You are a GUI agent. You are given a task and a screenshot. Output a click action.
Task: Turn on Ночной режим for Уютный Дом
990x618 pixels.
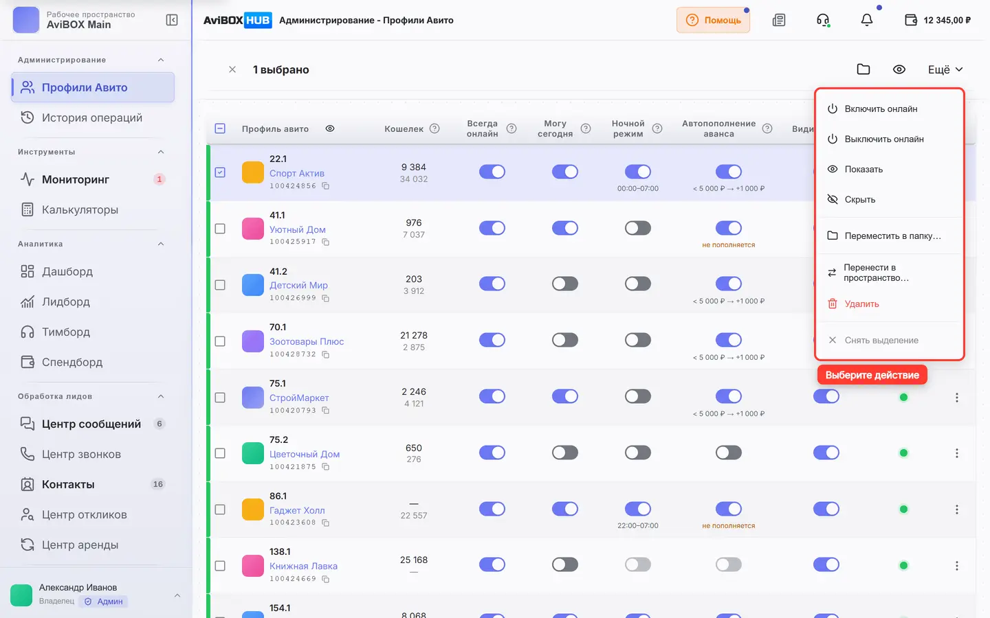click(638, 228)
